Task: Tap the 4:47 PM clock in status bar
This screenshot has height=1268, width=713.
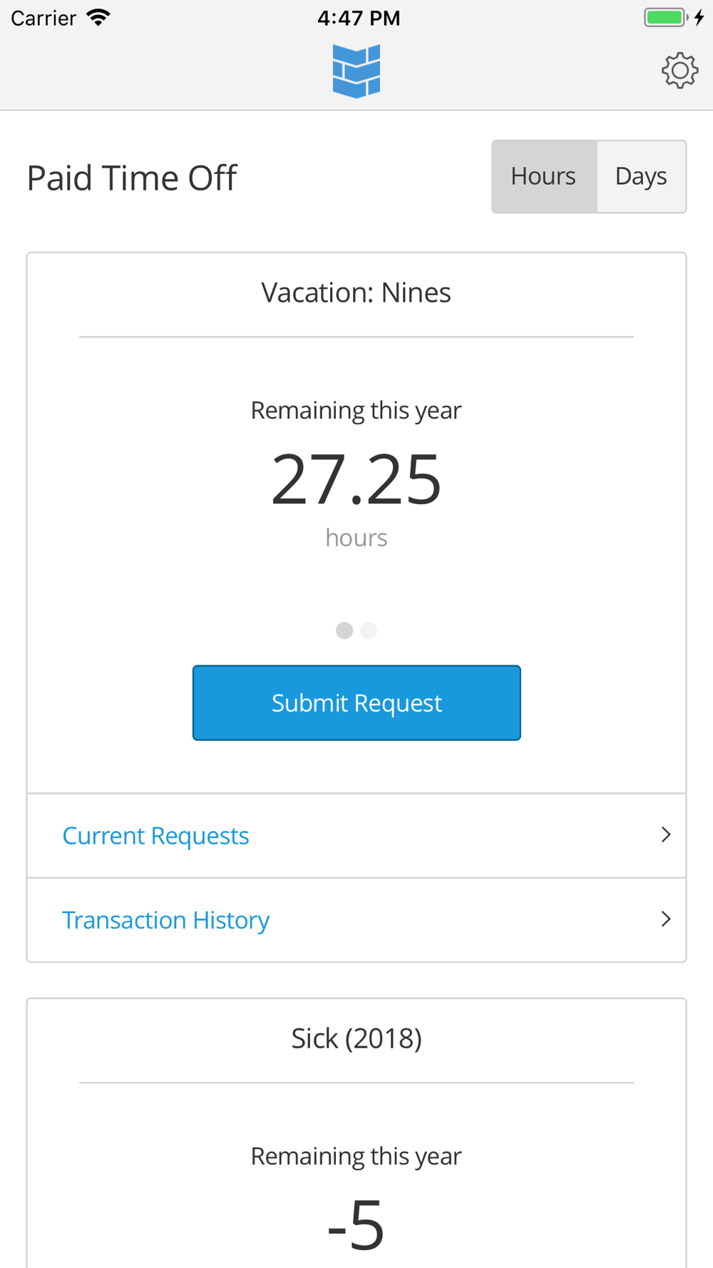Action: click(359, 18)
